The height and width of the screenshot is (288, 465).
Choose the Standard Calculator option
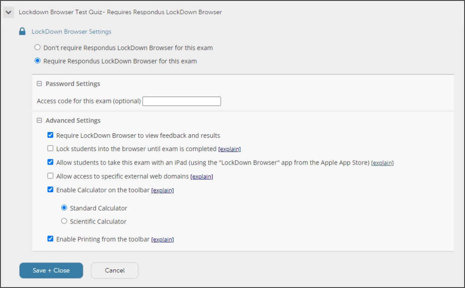(x=64, y=208)
